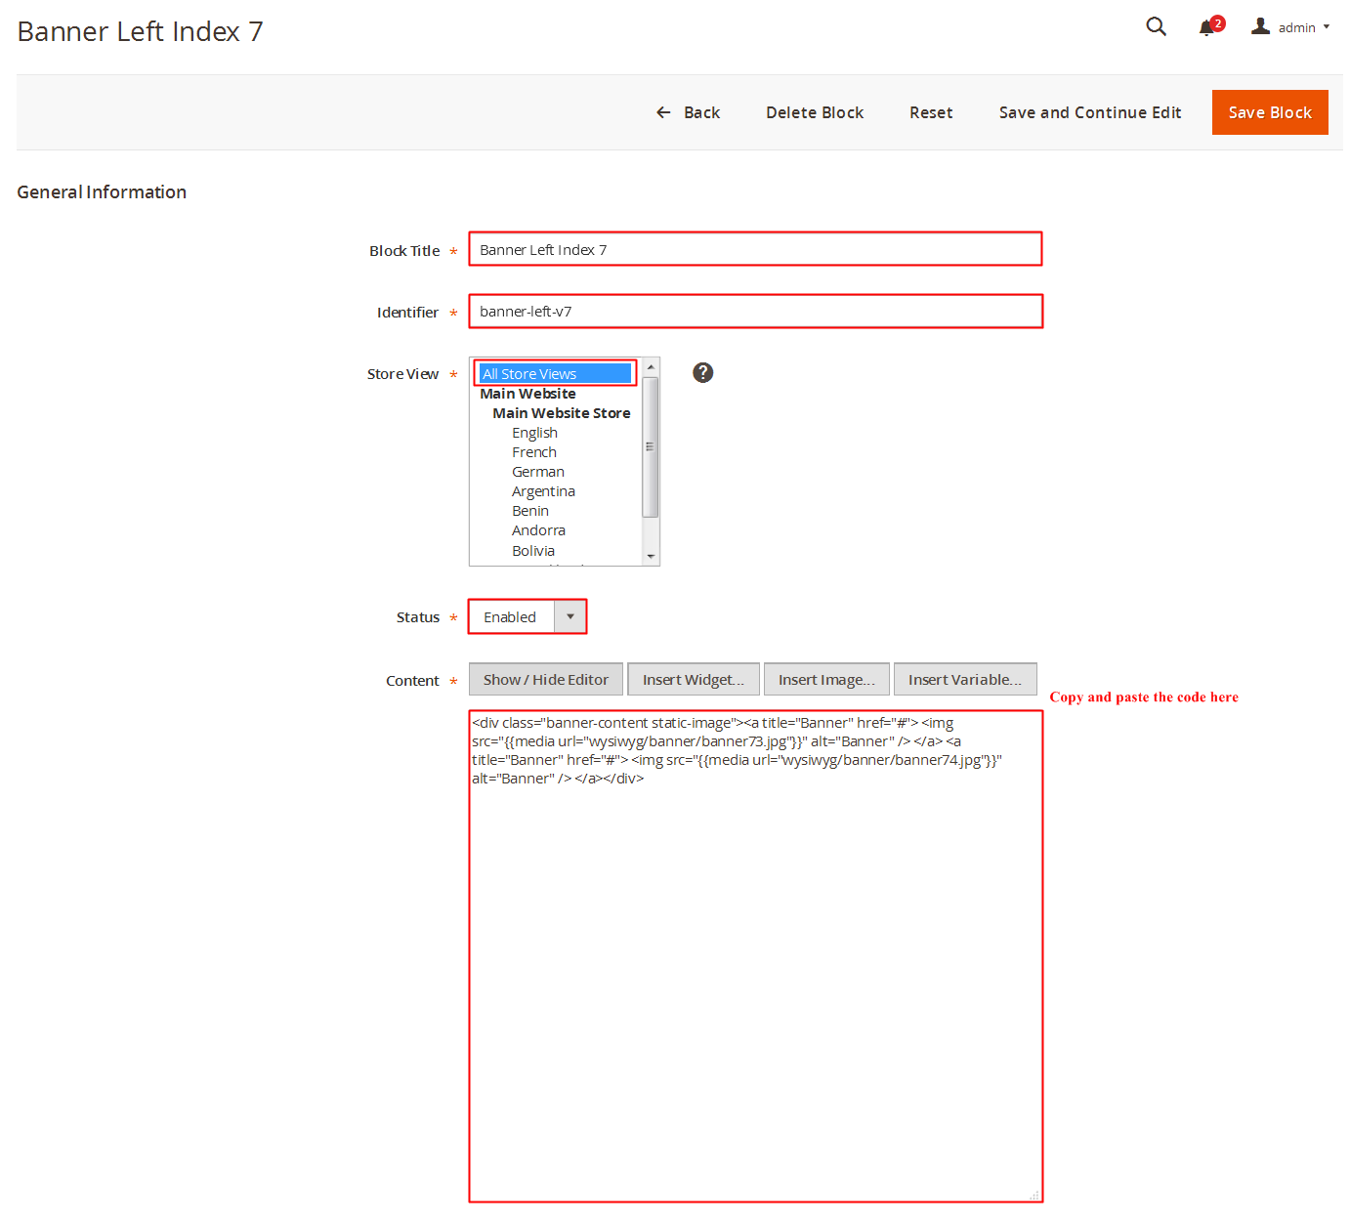The height and width of the screenshot is (1224, 1350).
Task: Go back using the Back arrow
Action: coord(688,112)
